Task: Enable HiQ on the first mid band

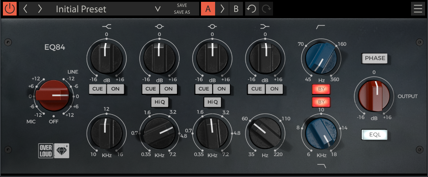Action: (x=159, y=102)
